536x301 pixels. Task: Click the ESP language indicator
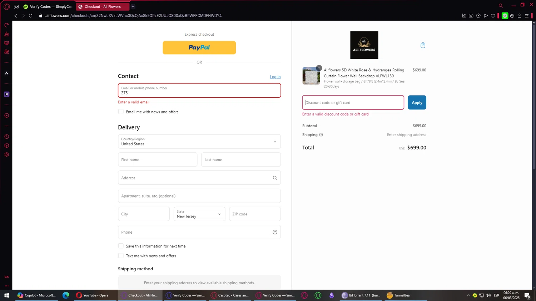(x=496, y=295)
